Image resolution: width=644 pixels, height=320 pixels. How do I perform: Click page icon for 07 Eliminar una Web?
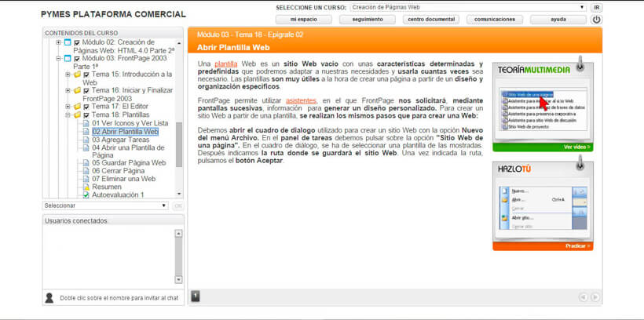click(86, 179)
